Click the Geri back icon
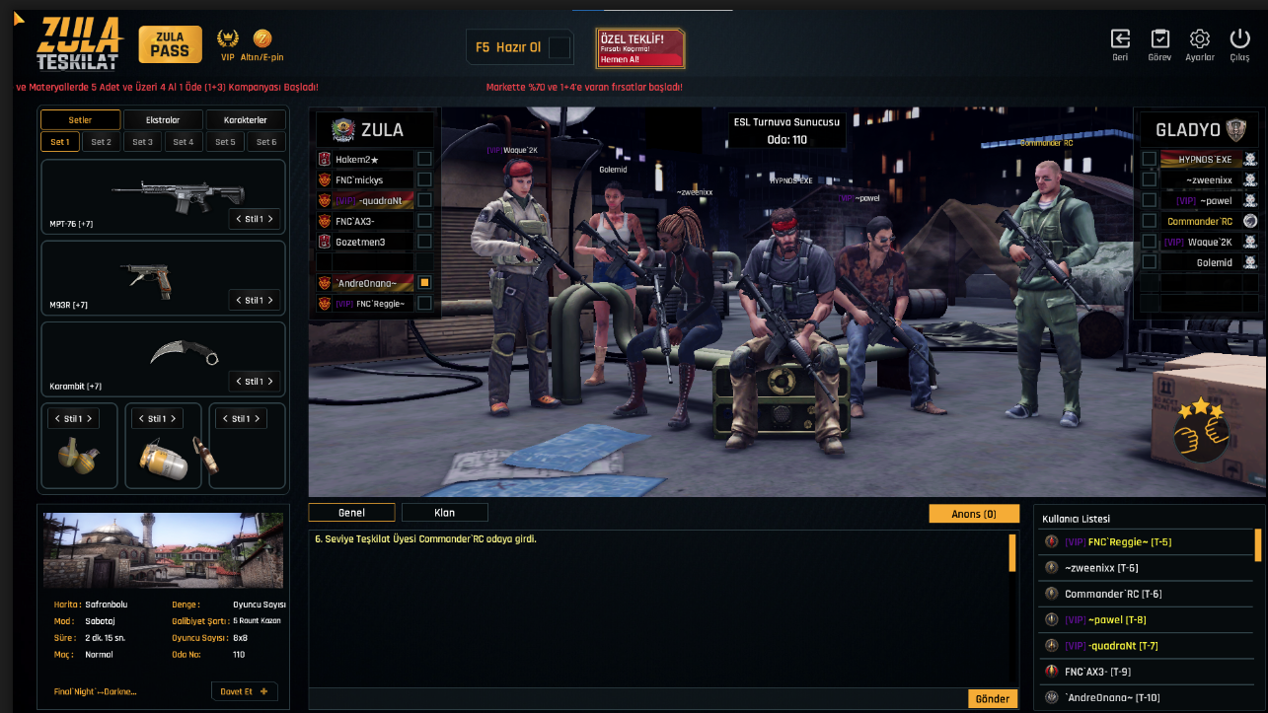 coord(1120,38)
